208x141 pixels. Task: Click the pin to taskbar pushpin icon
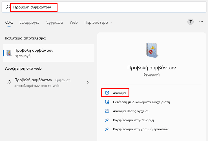(107, 129)
